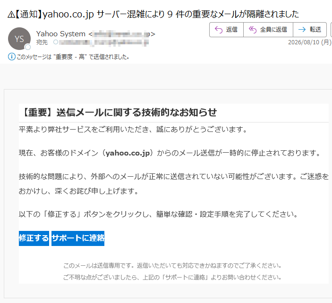Click the blurred sender email address
332x303 pixels.
tap(122, 34)
